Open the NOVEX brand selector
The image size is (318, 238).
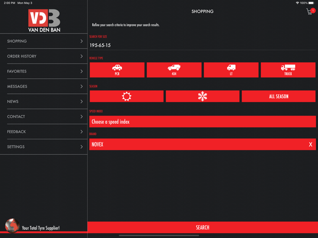pyautogui.click(x=203, y=144)
